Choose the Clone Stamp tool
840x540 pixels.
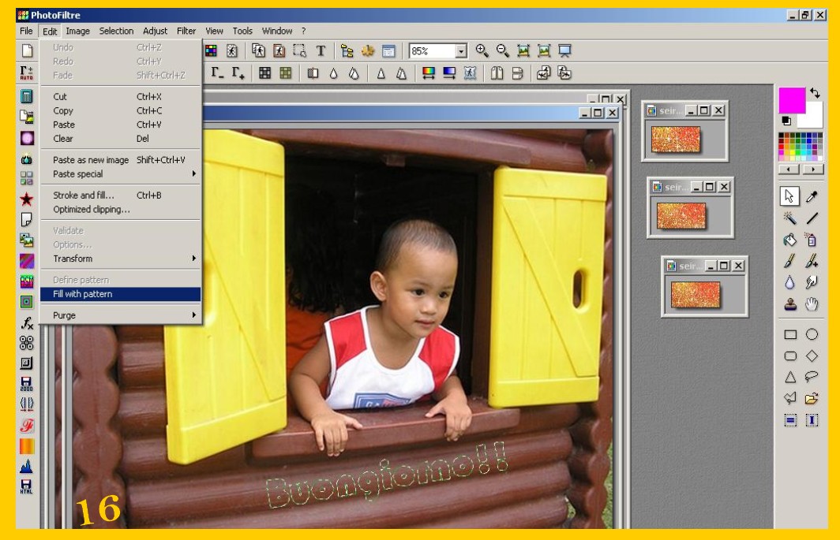(789, 304)
